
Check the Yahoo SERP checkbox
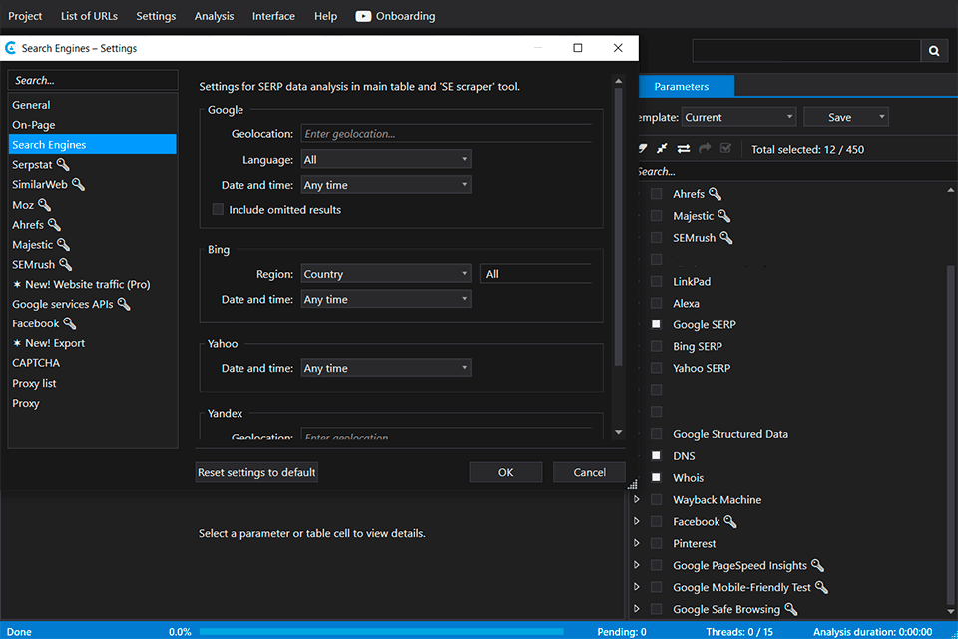pyautogui.click(x=657, y=368)
